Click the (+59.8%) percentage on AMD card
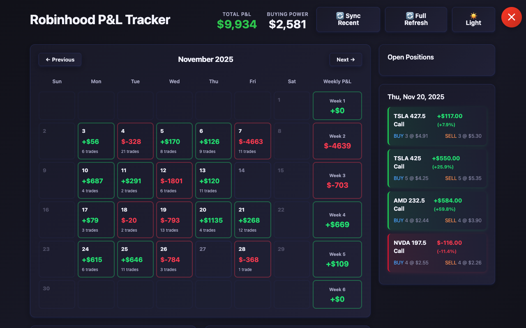Image resolution: width=526 pixels, height=328 pixels. pyautogui.click(x=445, y=209)
